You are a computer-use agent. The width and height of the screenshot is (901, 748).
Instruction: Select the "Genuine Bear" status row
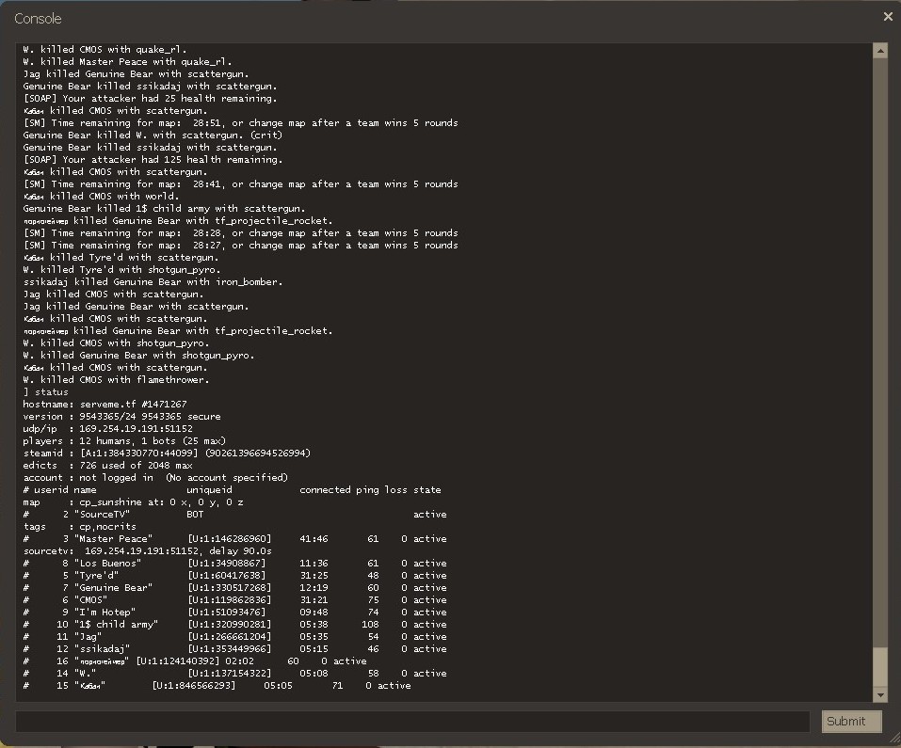tap(235, 588)
